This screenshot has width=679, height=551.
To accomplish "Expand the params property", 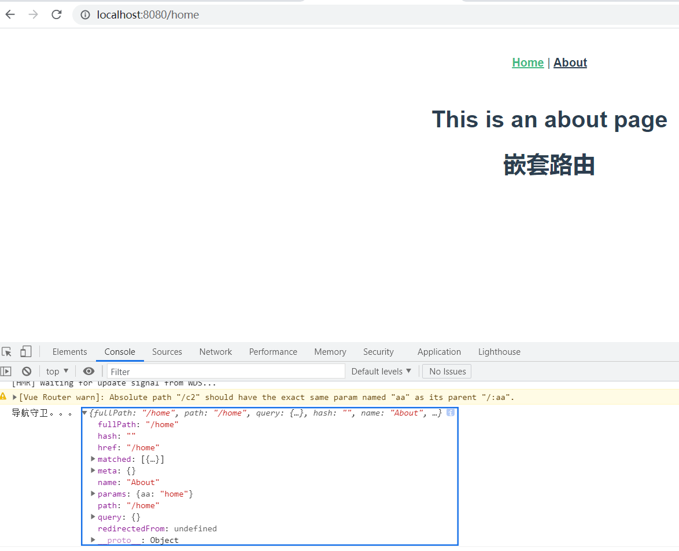I will coord(93,493).
